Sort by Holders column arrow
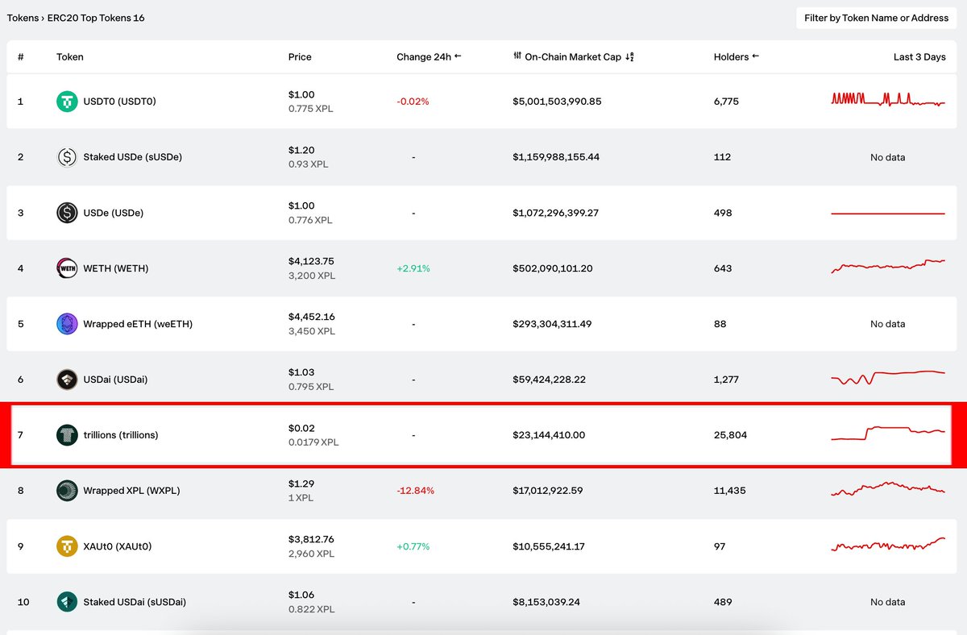 [756, 56]
